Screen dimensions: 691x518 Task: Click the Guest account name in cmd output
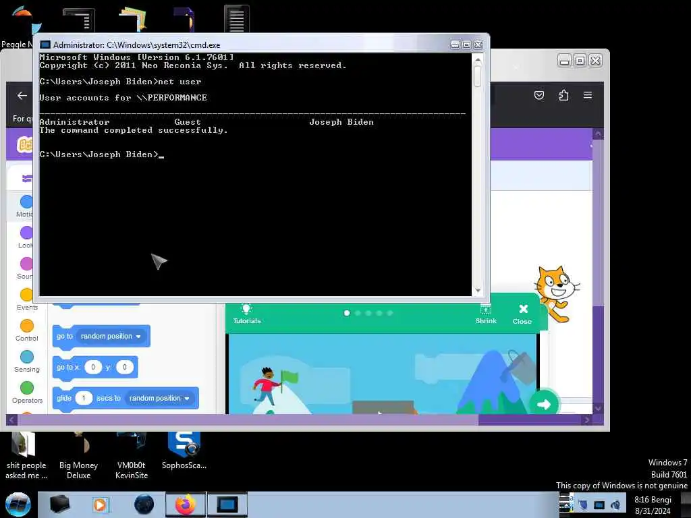point(188,122)
